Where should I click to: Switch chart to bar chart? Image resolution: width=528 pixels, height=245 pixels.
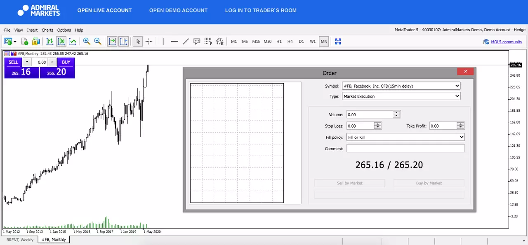tap(50, 41)
